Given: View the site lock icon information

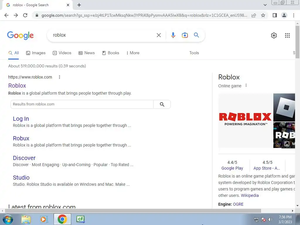Looking at the screenshot, I should [x=37, y=15].
